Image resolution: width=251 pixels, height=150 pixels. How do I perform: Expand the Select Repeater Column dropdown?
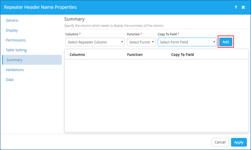(x=95, y=42)
